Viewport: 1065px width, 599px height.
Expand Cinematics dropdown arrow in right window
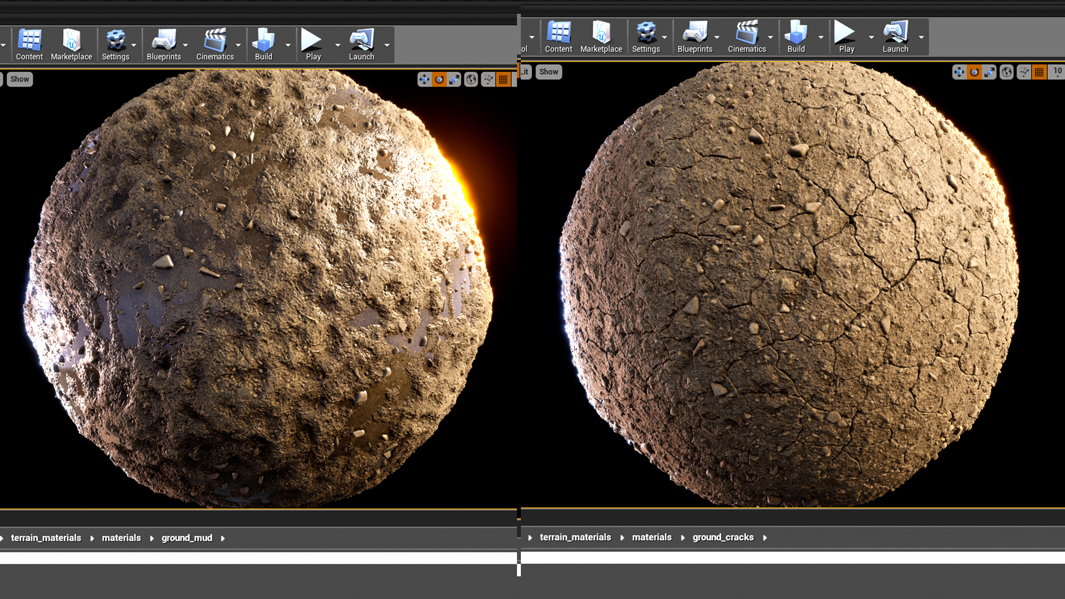click(770, 37)
